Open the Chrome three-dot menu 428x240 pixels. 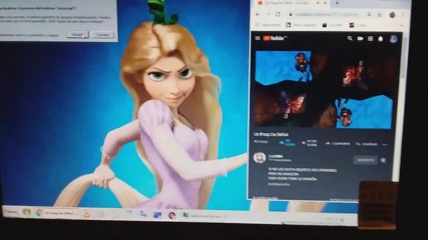403,15
